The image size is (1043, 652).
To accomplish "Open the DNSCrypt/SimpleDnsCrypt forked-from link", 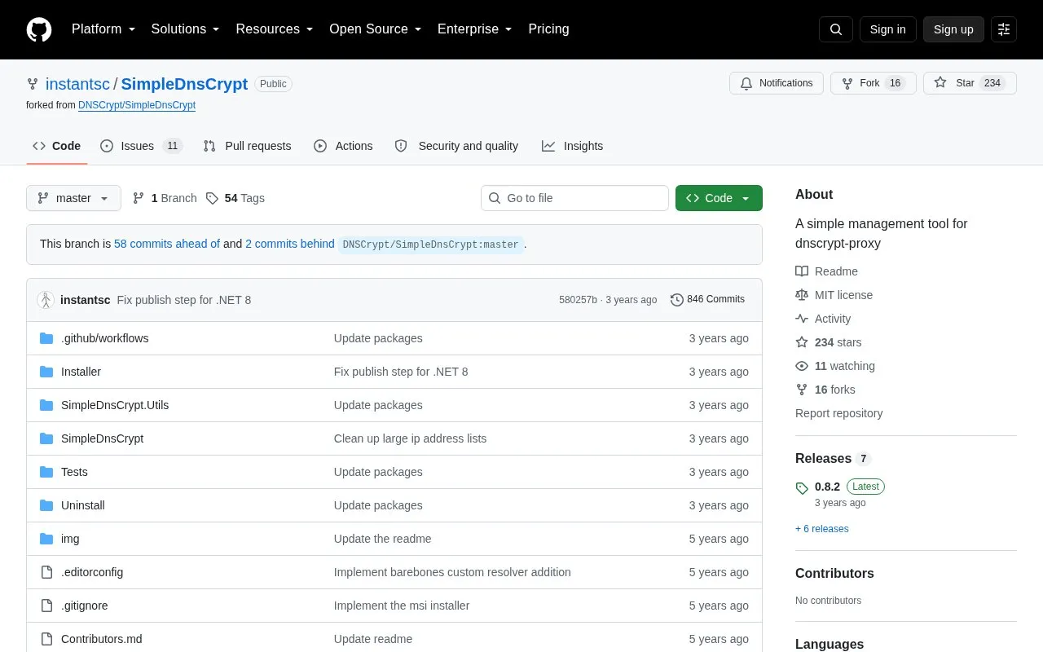I will point(137,105).
